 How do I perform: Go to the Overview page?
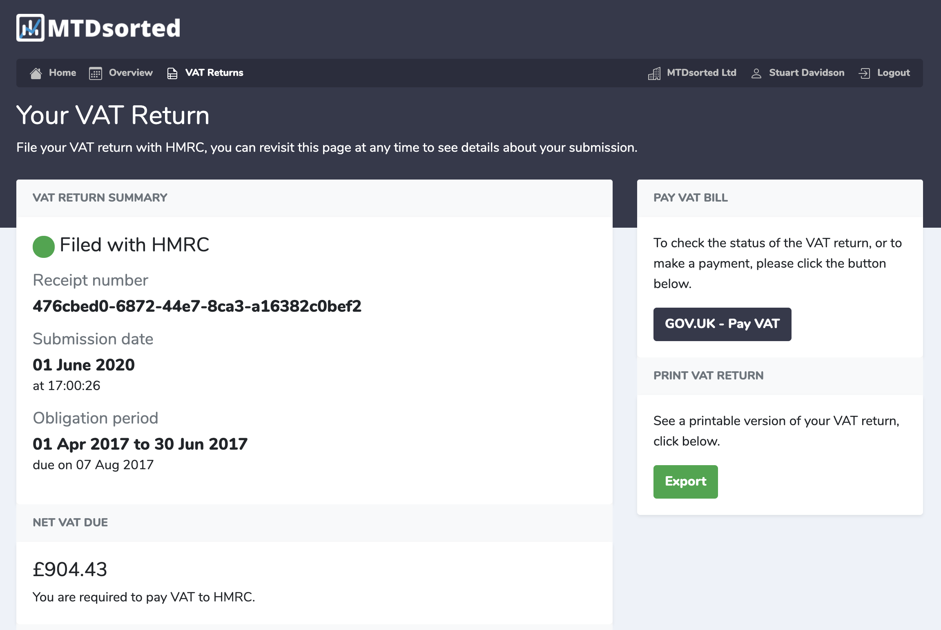point(131,73)
